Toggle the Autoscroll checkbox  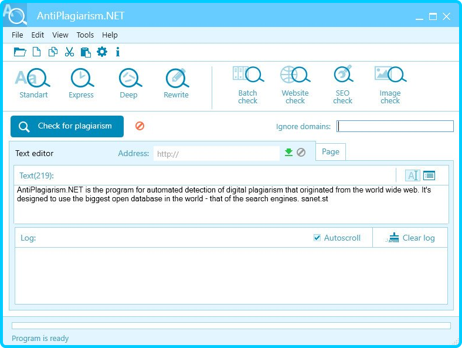coord(317,238)
